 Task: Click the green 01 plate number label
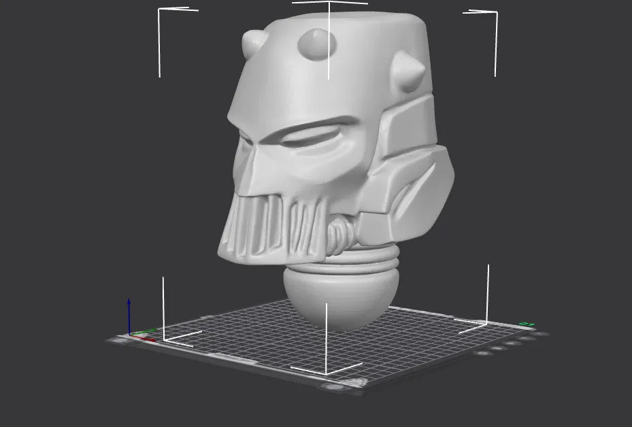coord(527,324)
